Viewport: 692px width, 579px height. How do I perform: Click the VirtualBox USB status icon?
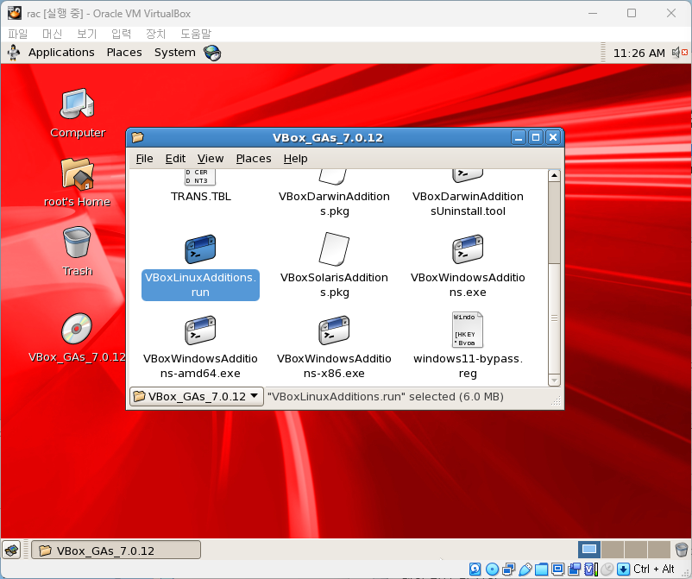[x=525, y=569]
